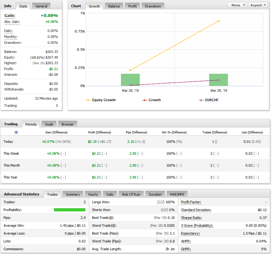Click the Equity Growth point on Mar 28
Image resolution: width=272 pixels, height=254 pixels.
pos(130,70)
